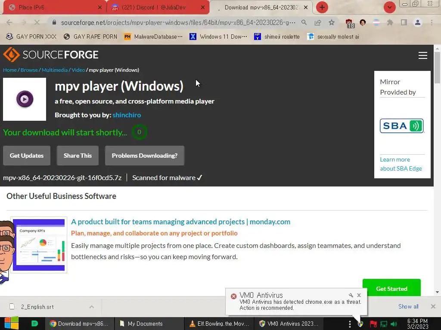Close the Discord tab

(x=203, y=7)
